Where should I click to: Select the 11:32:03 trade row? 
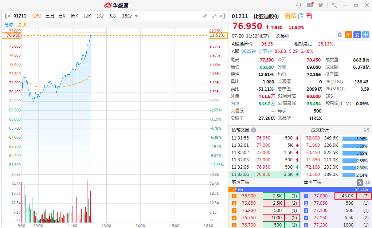(265, 160)
